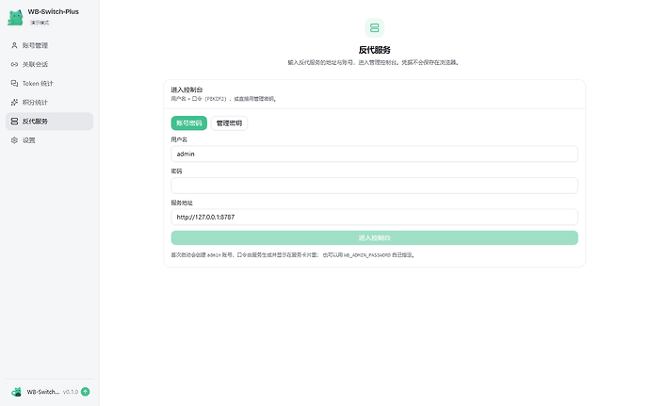
Task: Click the link icon for 关联会话
Action: pyautogui.click(x=14, y=64)
